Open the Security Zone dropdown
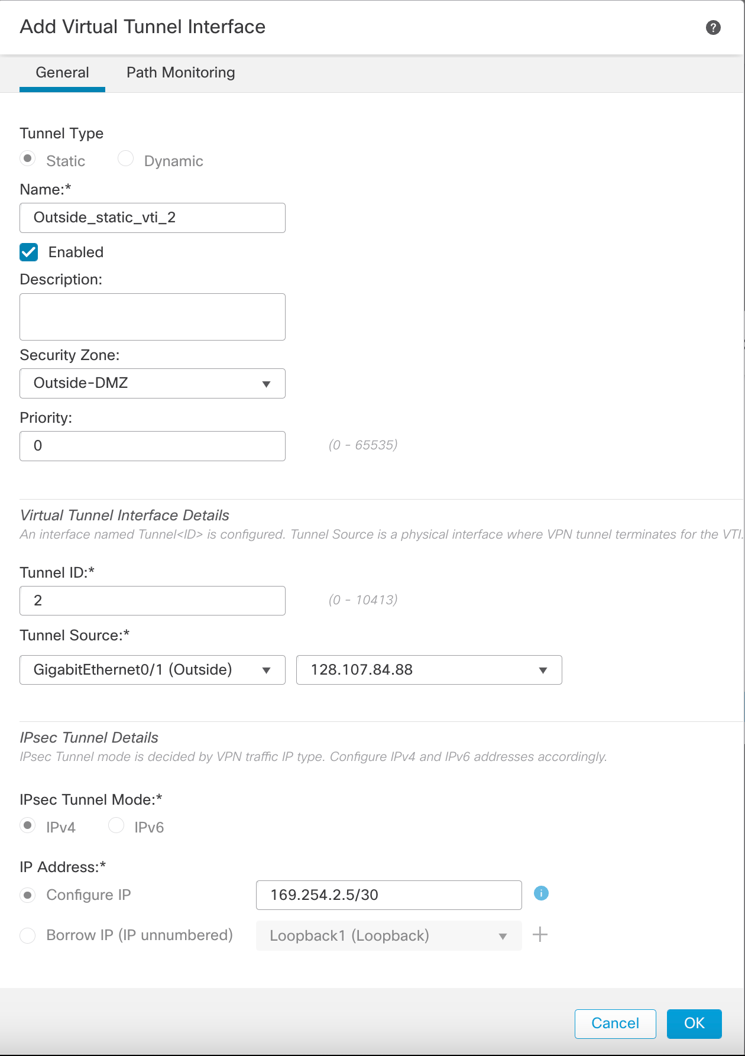The height and width of the screenshot is (1056, 745). [153, 383]
